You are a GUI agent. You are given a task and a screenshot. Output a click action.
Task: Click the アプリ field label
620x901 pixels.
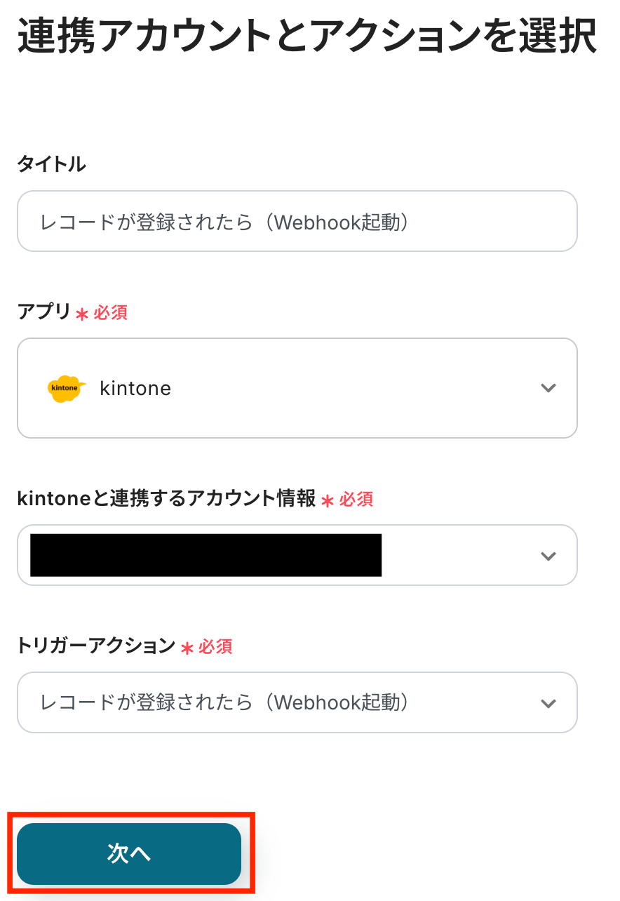pos(43,312)
